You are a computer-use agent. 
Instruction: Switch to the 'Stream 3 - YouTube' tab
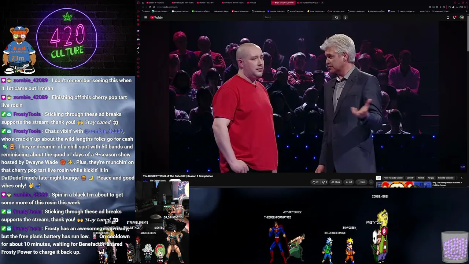pos(156,3)
